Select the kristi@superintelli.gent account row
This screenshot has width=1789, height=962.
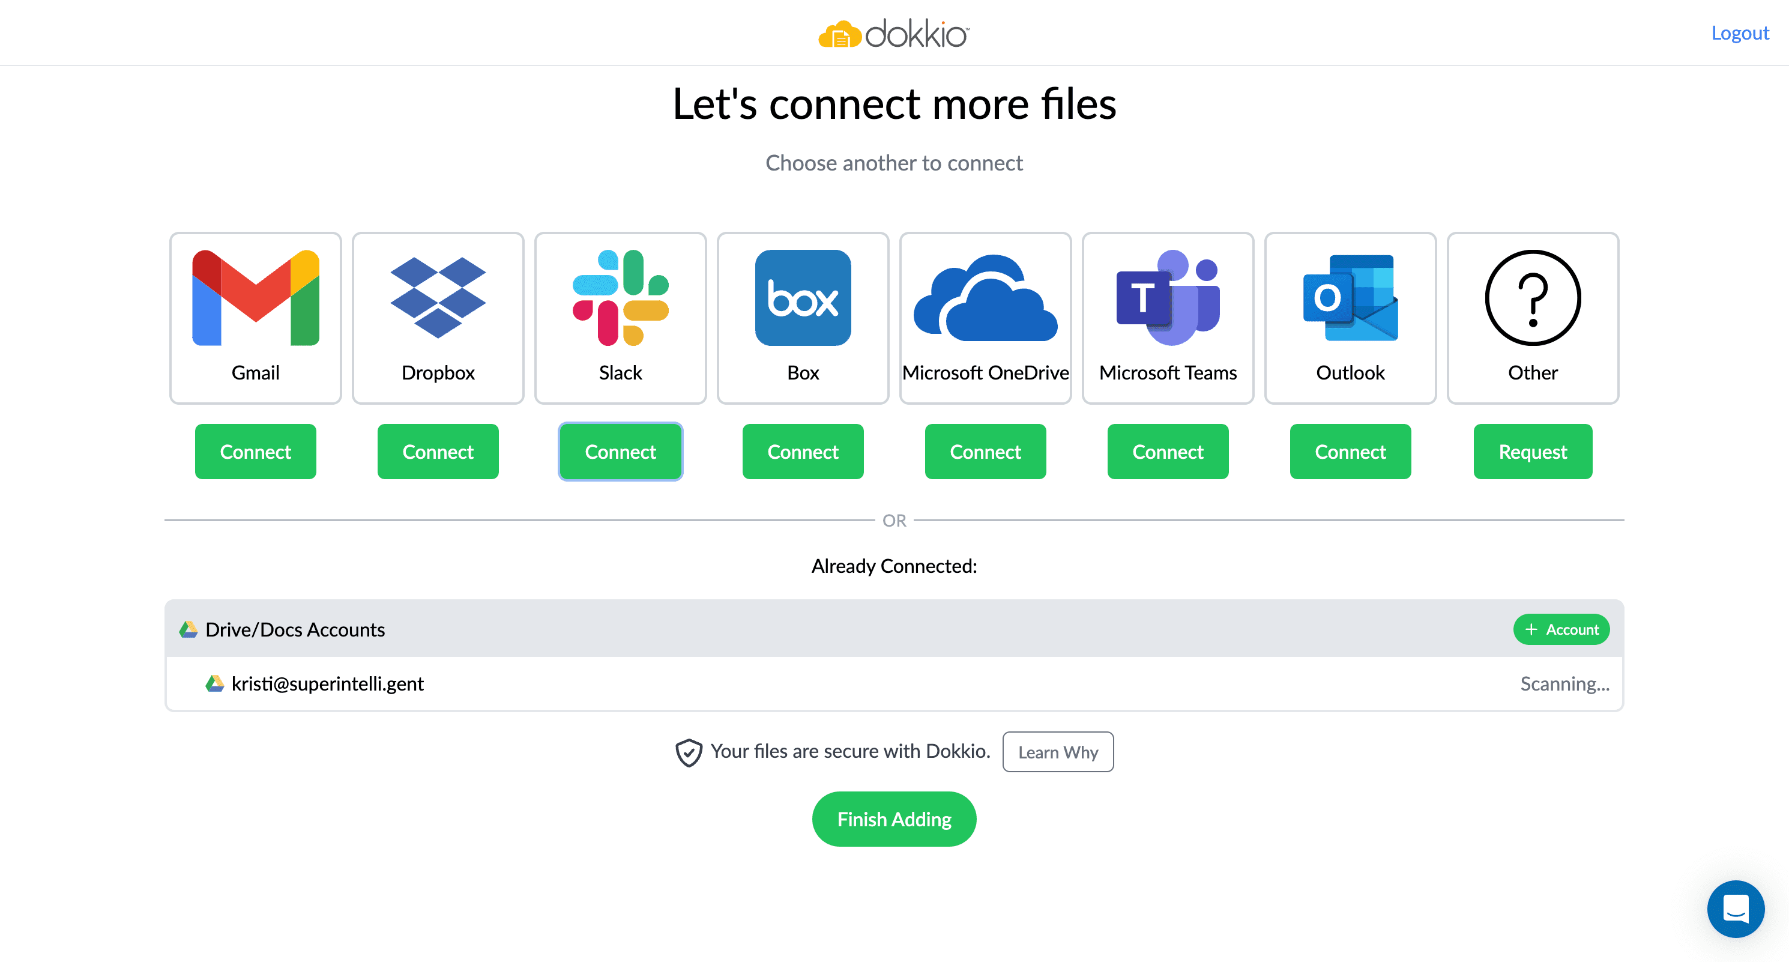click(x=894, y=683)
